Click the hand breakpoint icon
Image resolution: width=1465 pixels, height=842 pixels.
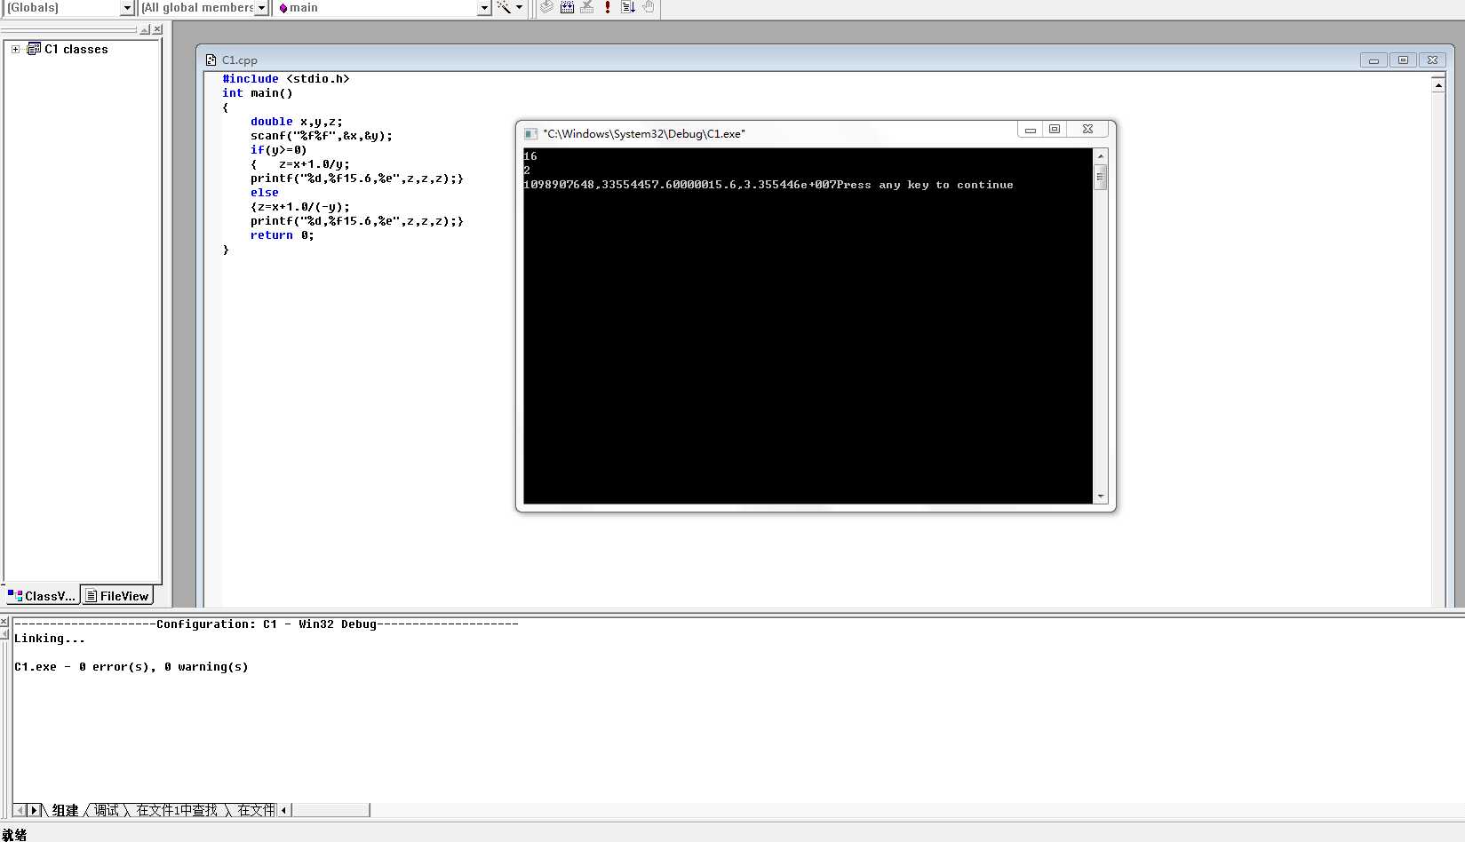click(x=649, y=7)
